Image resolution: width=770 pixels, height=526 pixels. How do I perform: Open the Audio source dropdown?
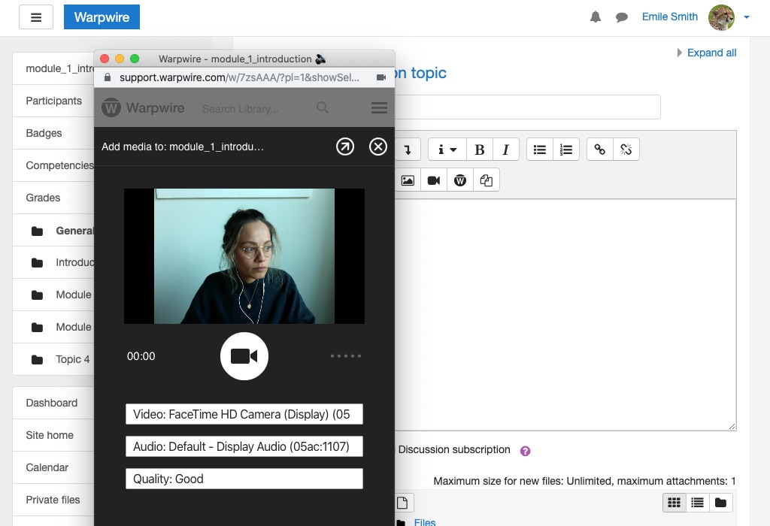(x=244, y=446)
